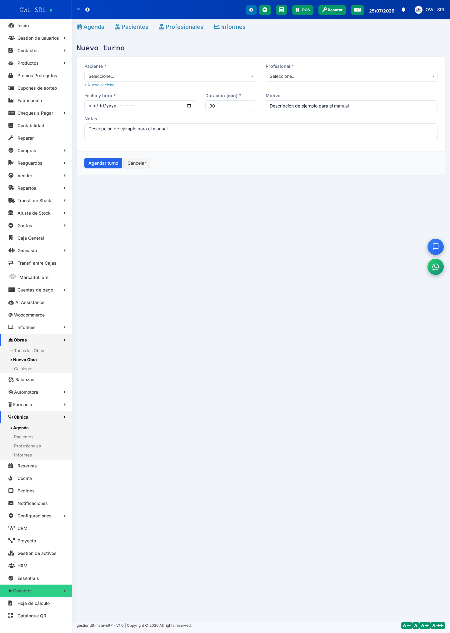Viewport: 450px width, 633px height.
Task: Expand the Compras sidebar menu
Action: [36, 151]
